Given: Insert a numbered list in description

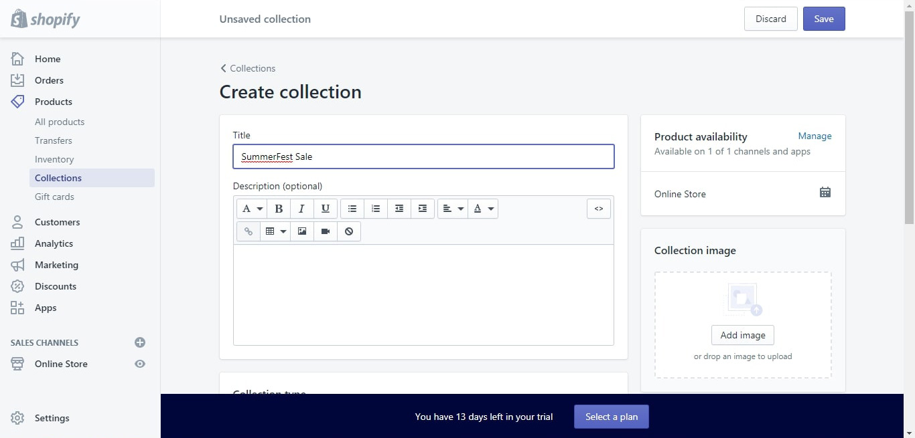Looking at the screenshot, I should tap(376, 209).
